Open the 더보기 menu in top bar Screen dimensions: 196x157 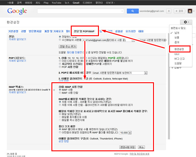point(110,3)
